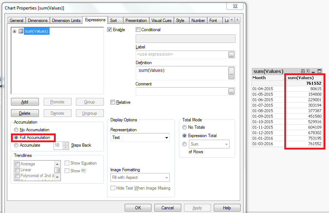The width and height of the screenshot is (329, 213).
Task: Open the Definition expression editor ellipsis button
Action: 231,73
